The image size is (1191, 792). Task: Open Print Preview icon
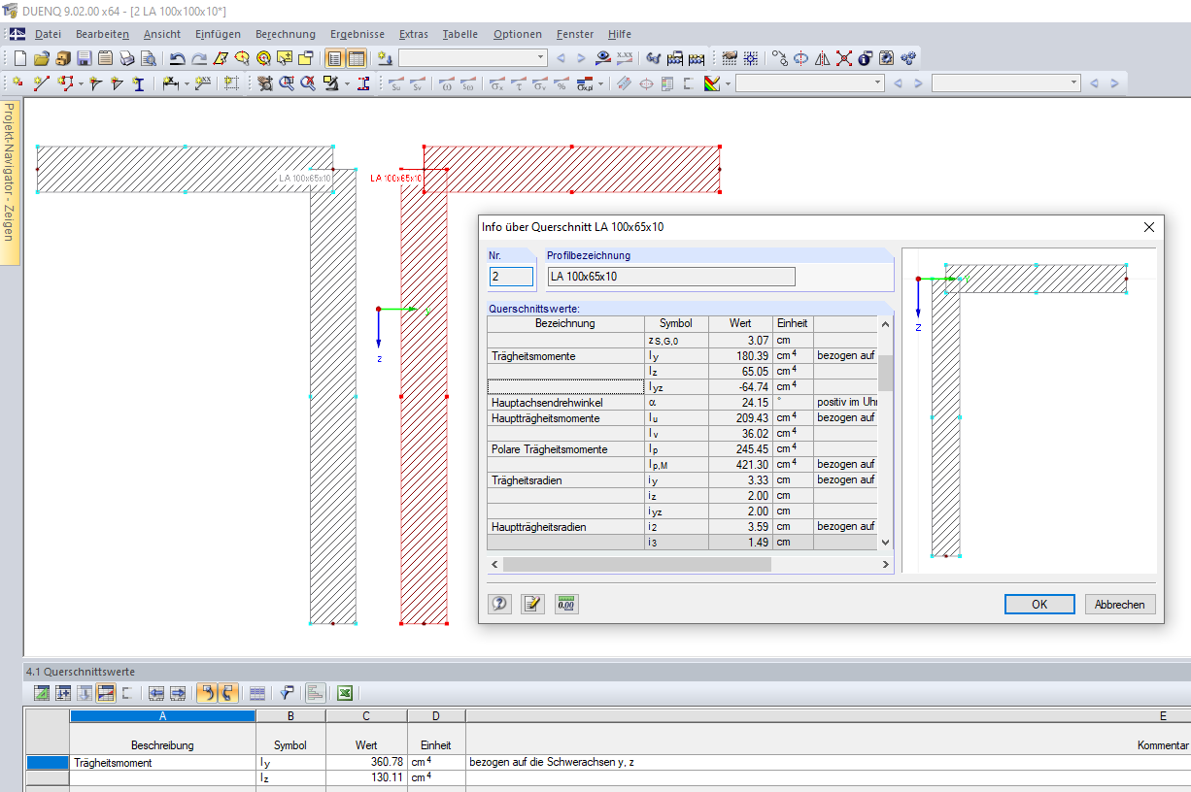[x=148, y=58]
